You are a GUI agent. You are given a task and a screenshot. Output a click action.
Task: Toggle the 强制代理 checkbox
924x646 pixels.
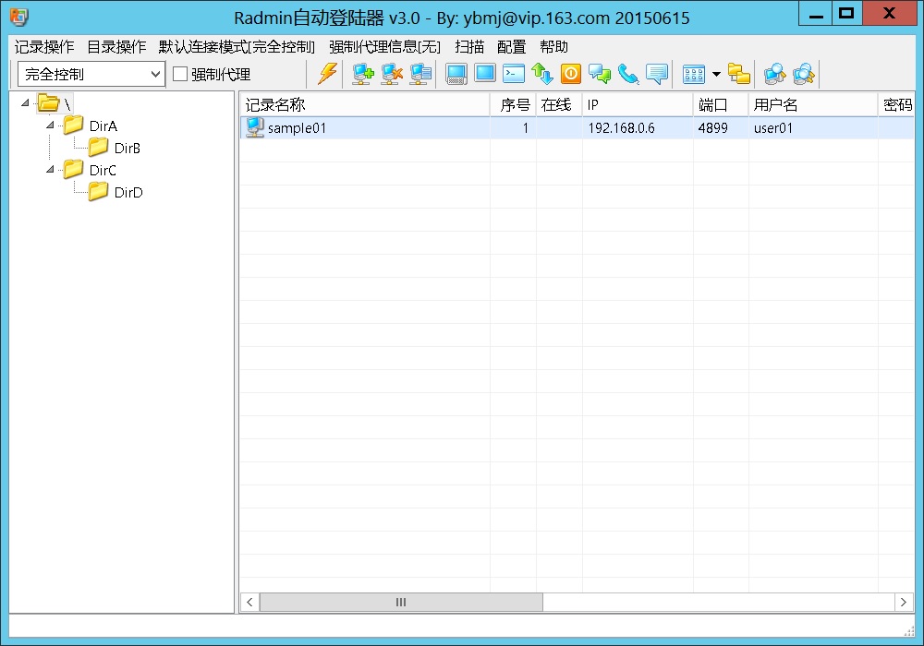[180, 74]
